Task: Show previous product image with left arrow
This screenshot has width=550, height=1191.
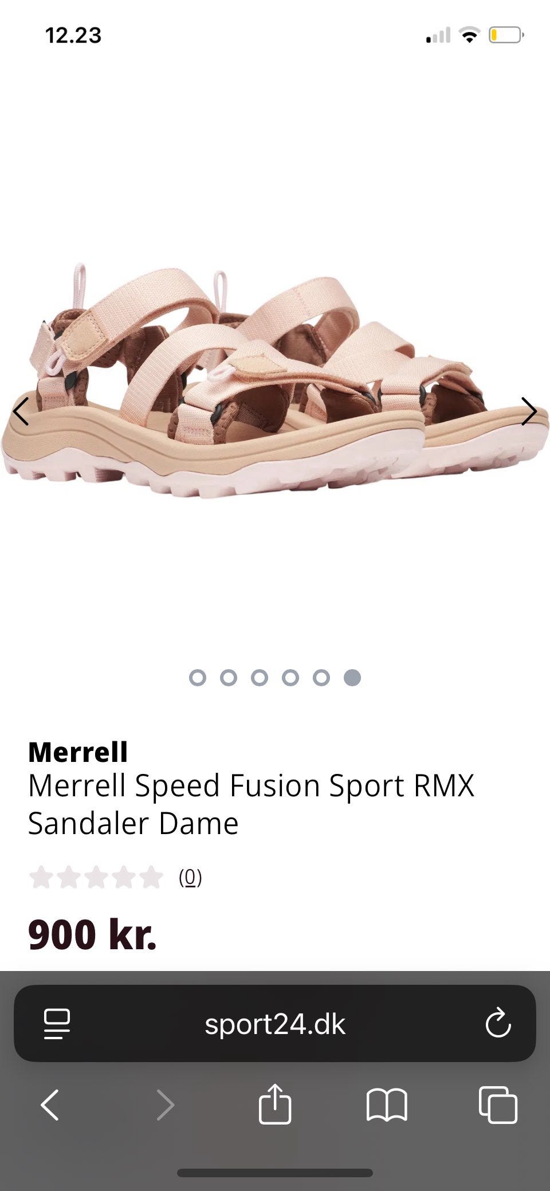Action: [21, 411]
